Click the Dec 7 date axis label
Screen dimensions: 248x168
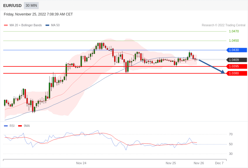[219, 163]
